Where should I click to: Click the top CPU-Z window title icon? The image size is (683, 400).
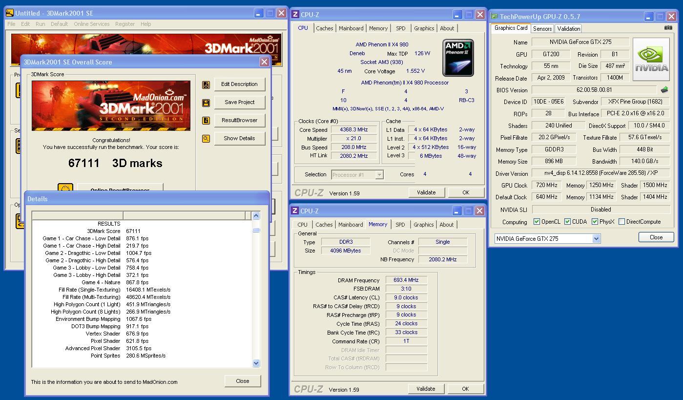(295, 14)
